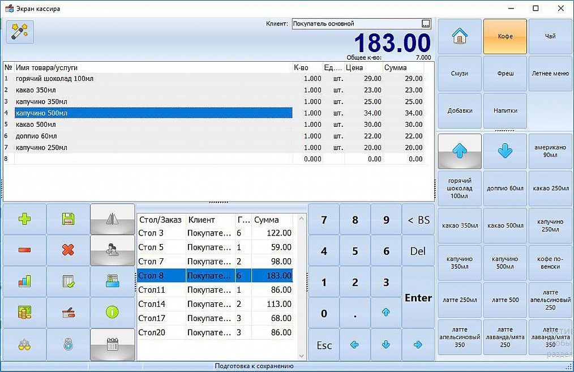Add латте 250мл to the order
574x372 pixels.
459,300
